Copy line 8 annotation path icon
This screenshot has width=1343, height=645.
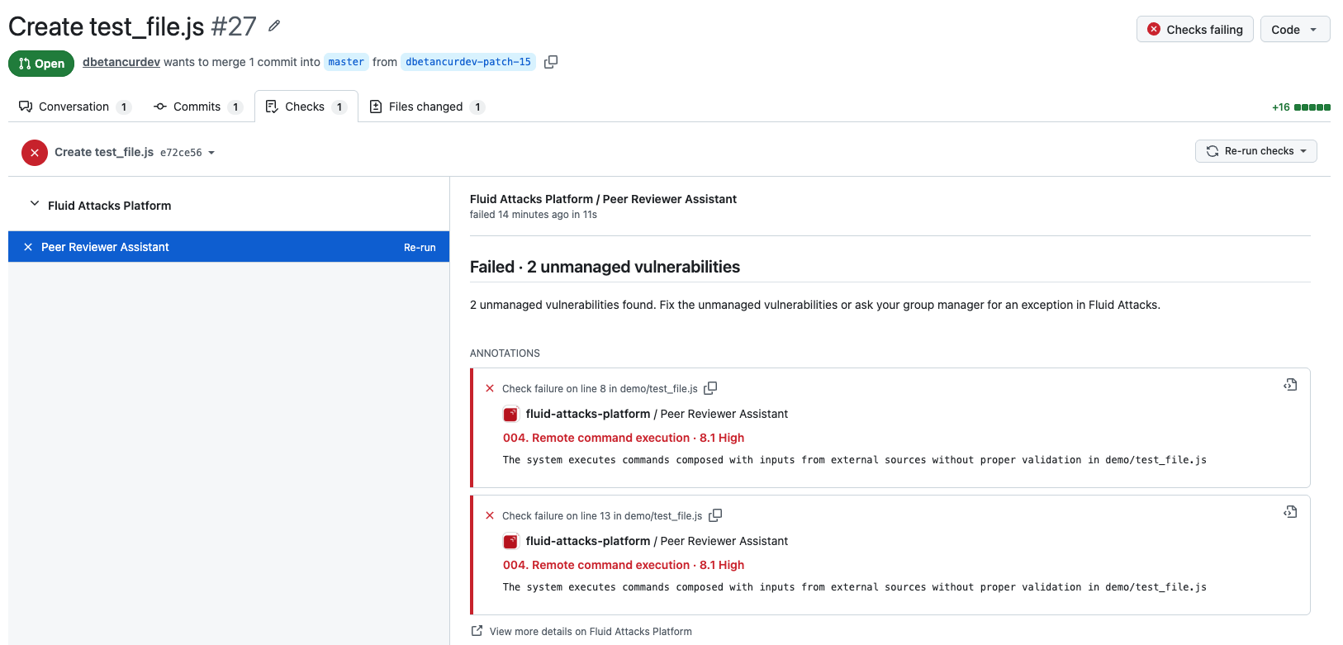[x=710, y=388]
